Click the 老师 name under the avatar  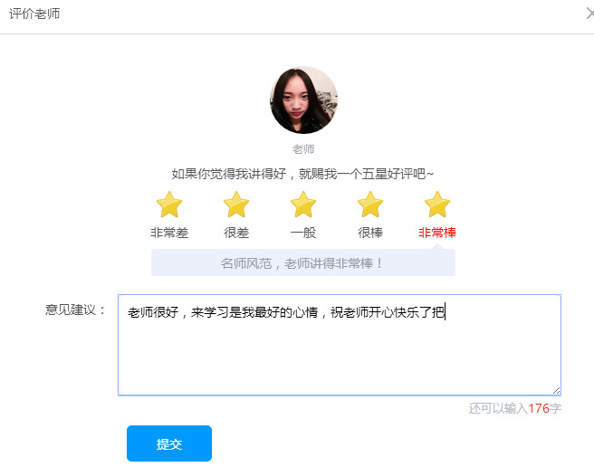click(303, 149)
